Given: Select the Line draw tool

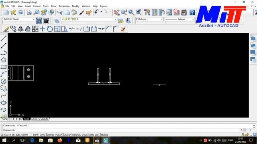Looking at the screenshot, I should [x=4, y=38].
